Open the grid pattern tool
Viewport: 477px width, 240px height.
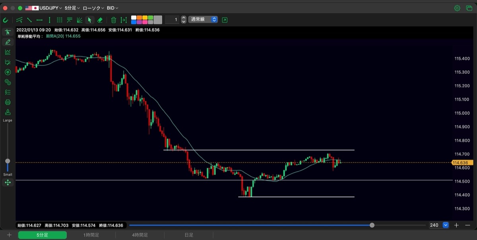pos(59,19)
